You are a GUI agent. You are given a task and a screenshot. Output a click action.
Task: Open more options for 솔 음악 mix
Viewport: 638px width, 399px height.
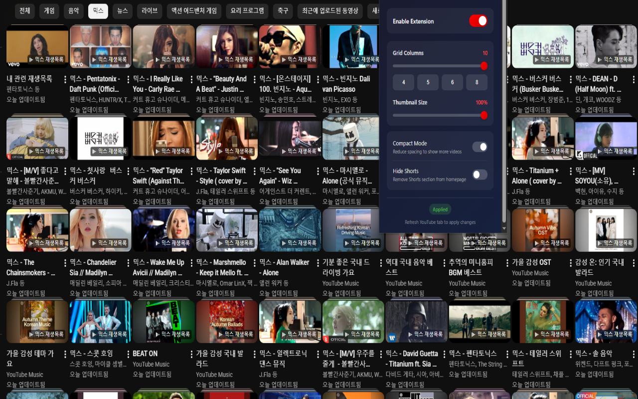634,354
